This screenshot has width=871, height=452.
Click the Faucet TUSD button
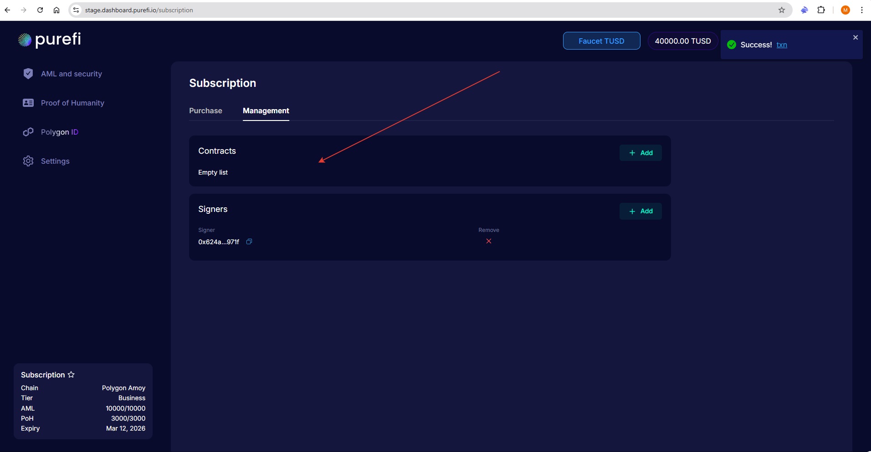[601, 41]
